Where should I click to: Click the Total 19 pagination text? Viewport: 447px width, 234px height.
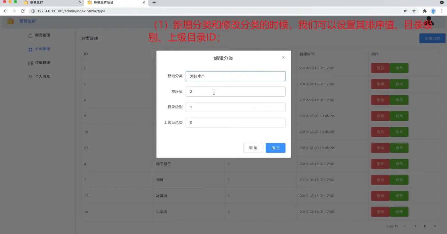coord(392,226)
